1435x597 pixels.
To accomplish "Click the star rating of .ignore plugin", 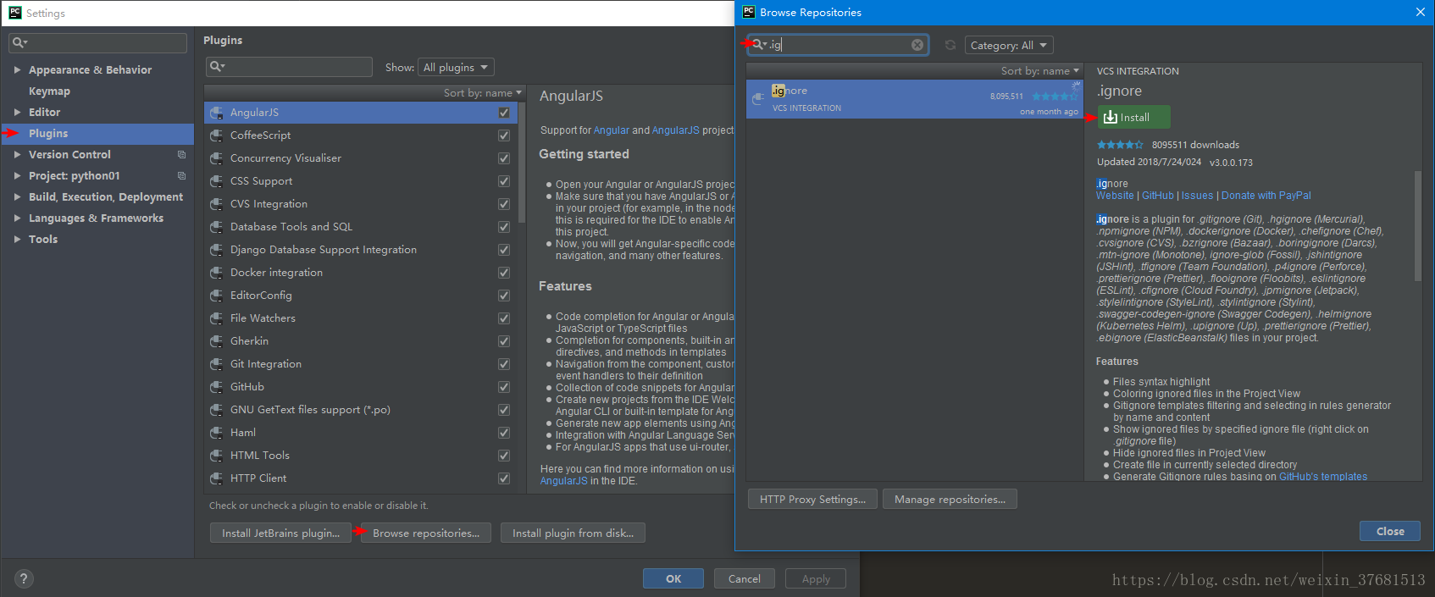I will coord(1120,145).
